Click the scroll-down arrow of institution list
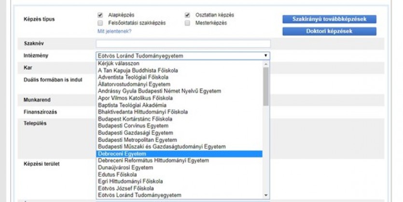This screenshot has height=202, width=403. [x=266, y=196]
